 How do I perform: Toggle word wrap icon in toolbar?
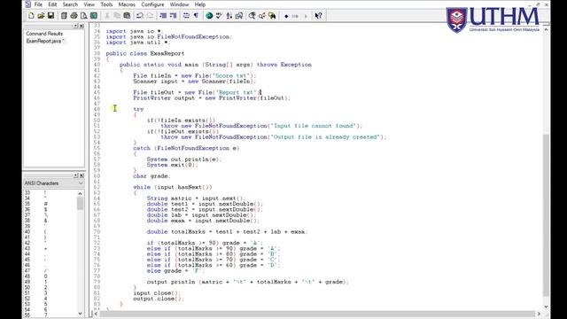[186, 16]
